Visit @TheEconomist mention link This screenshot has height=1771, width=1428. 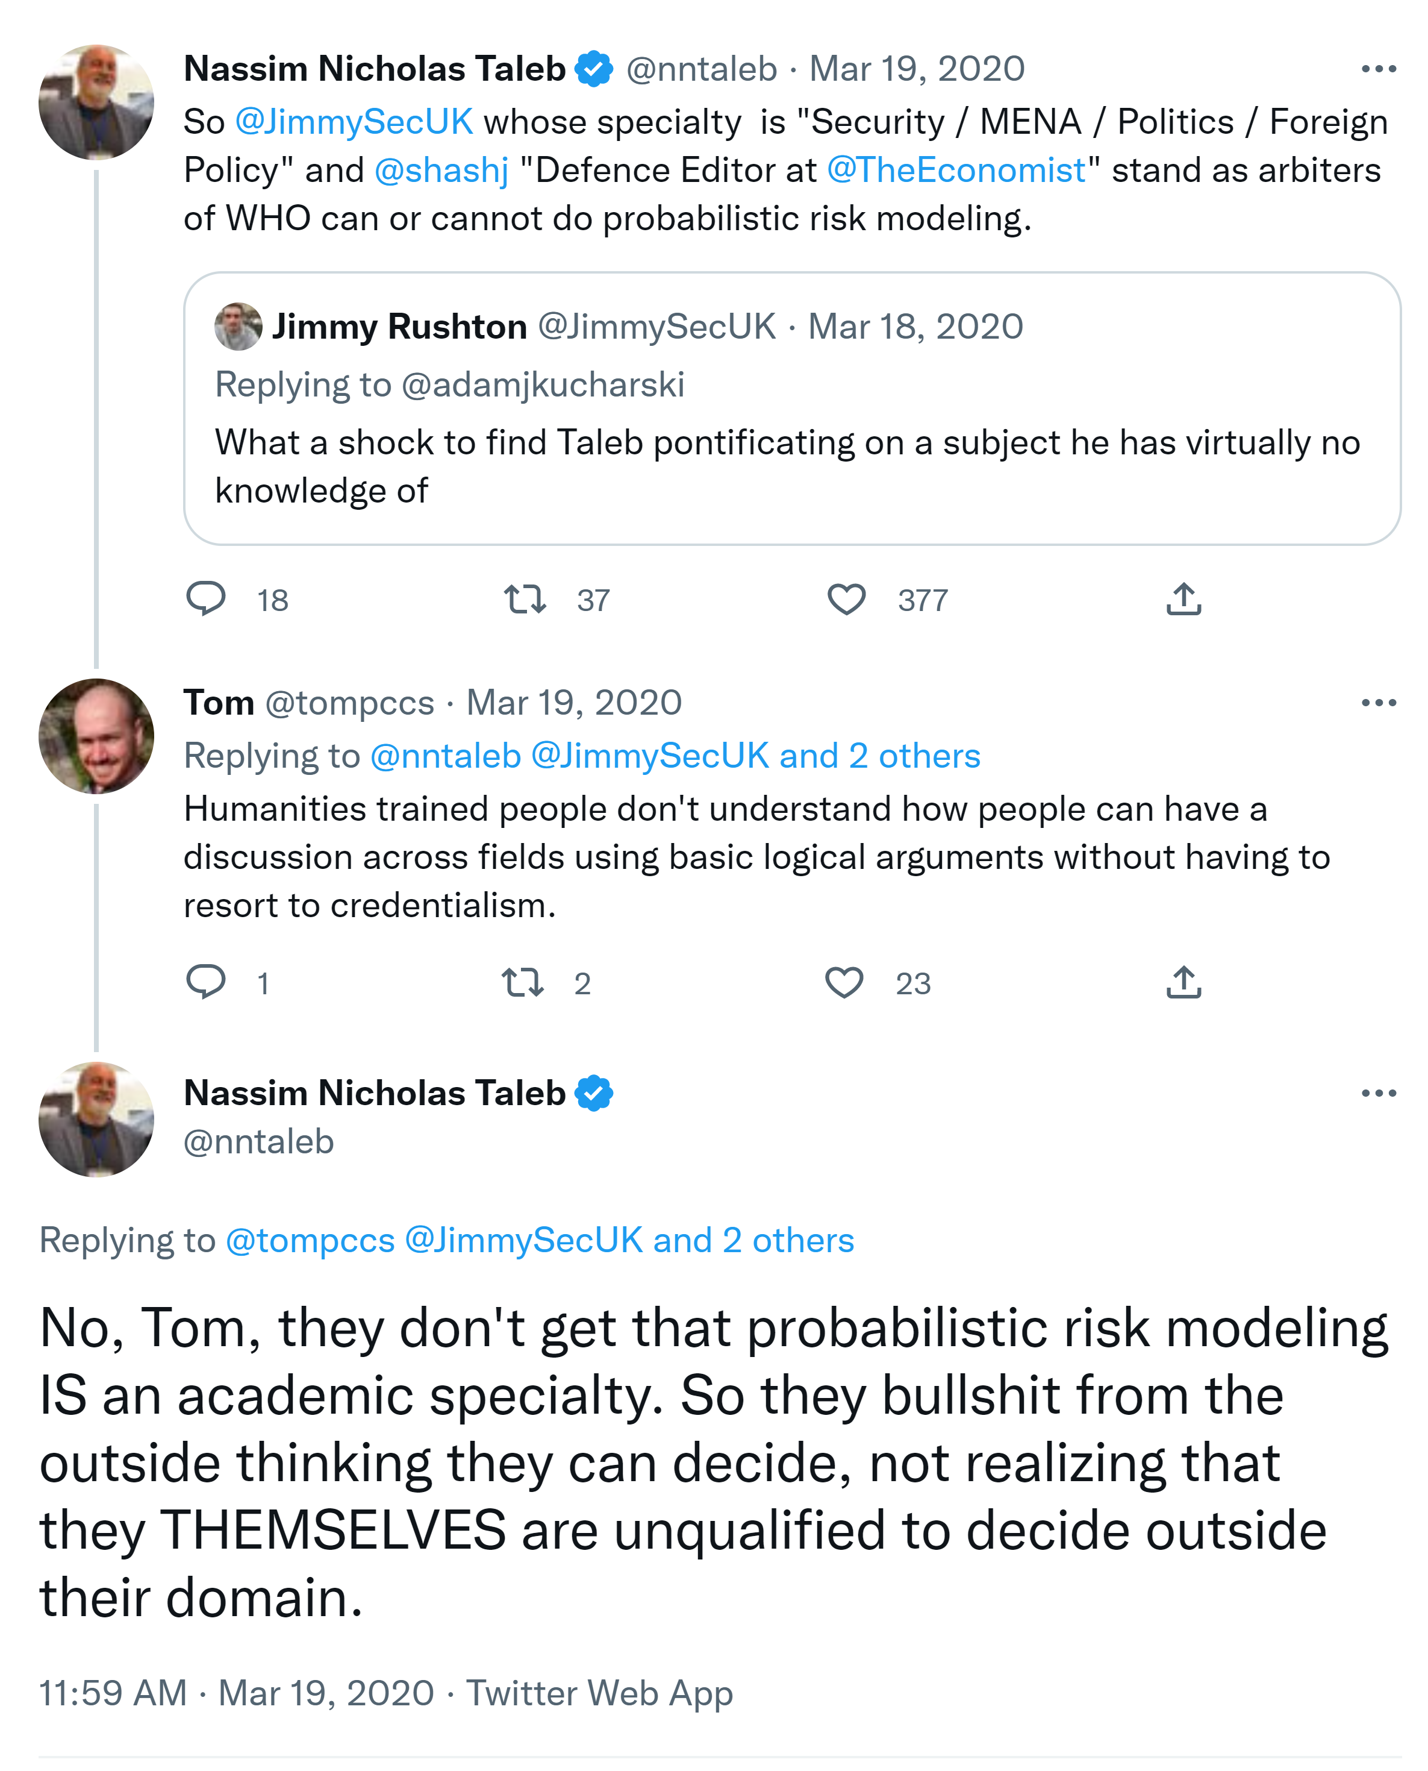point(956,171)
